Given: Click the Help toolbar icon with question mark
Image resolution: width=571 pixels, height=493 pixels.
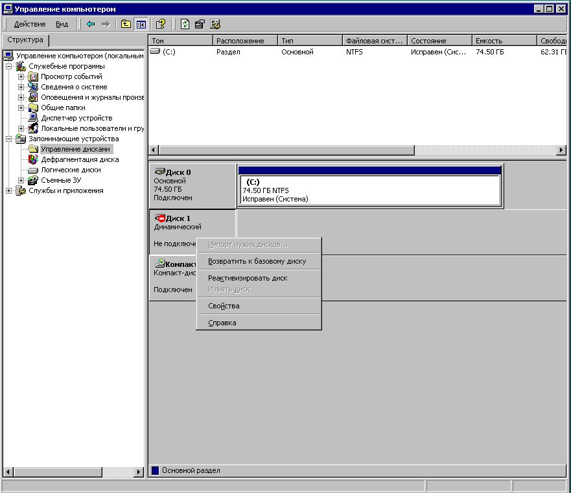Looking at the screenshot, I should point(160,24).
